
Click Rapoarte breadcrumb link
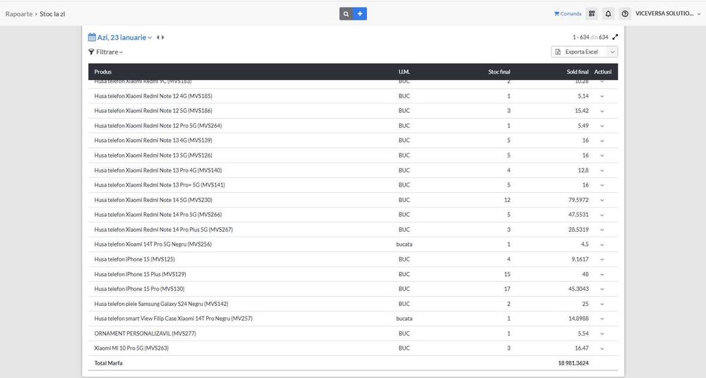pos(19,14)
